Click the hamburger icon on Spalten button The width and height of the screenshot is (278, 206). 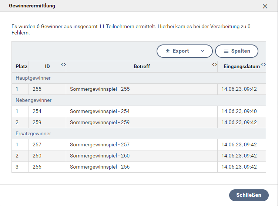(226, 51)
